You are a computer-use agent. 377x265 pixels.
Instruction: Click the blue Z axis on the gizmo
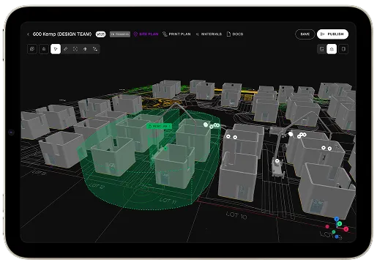[337, 219]
